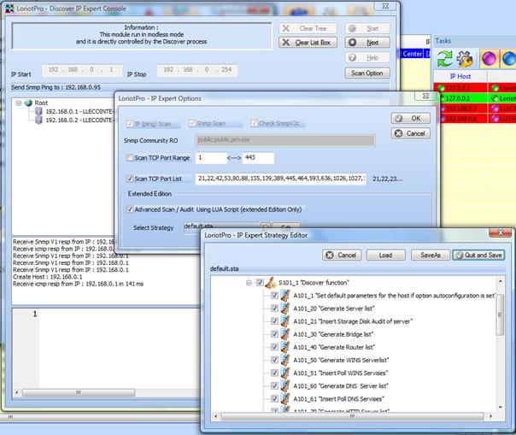
Task: Click the script icon of Insert Poll WINS Servises
Action: (x=285, y=373)
